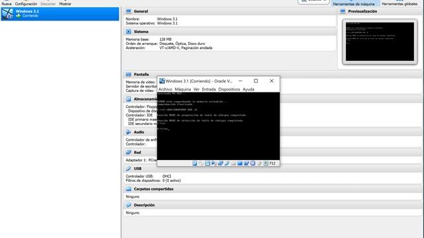Click inside the black VM console screen
The image size is (424, 238).
pyautogui.click(x=218, y=126)
